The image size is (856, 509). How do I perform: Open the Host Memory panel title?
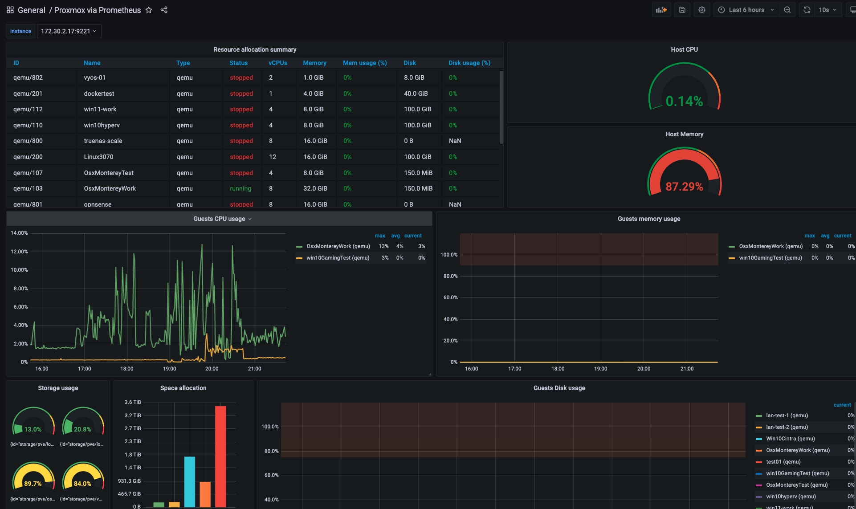click(684, 134)
